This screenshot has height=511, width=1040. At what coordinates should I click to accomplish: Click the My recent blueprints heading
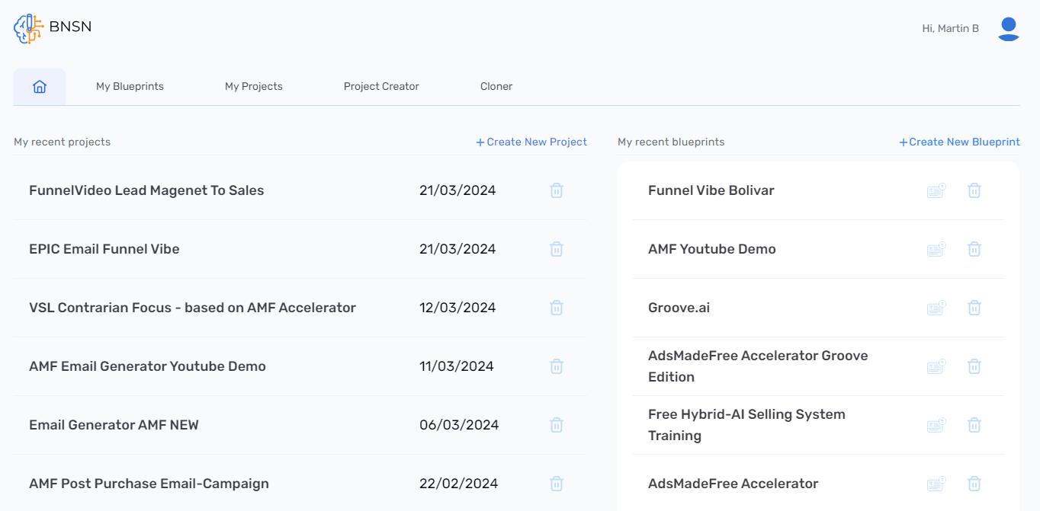click(671, 142)
